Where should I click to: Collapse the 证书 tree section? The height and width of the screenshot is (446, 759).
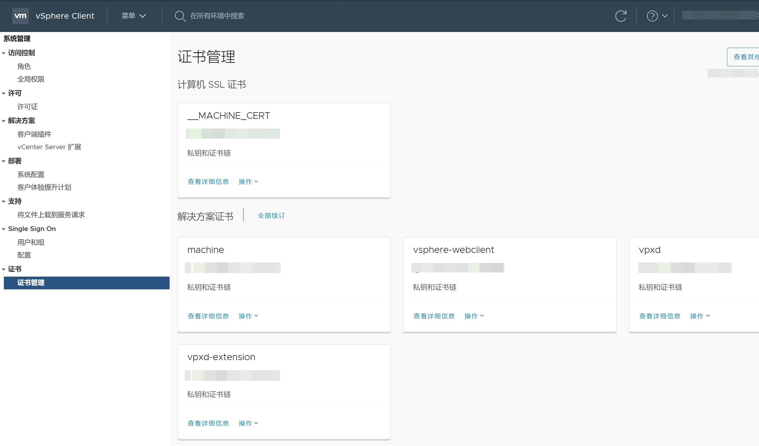[4, 269]
